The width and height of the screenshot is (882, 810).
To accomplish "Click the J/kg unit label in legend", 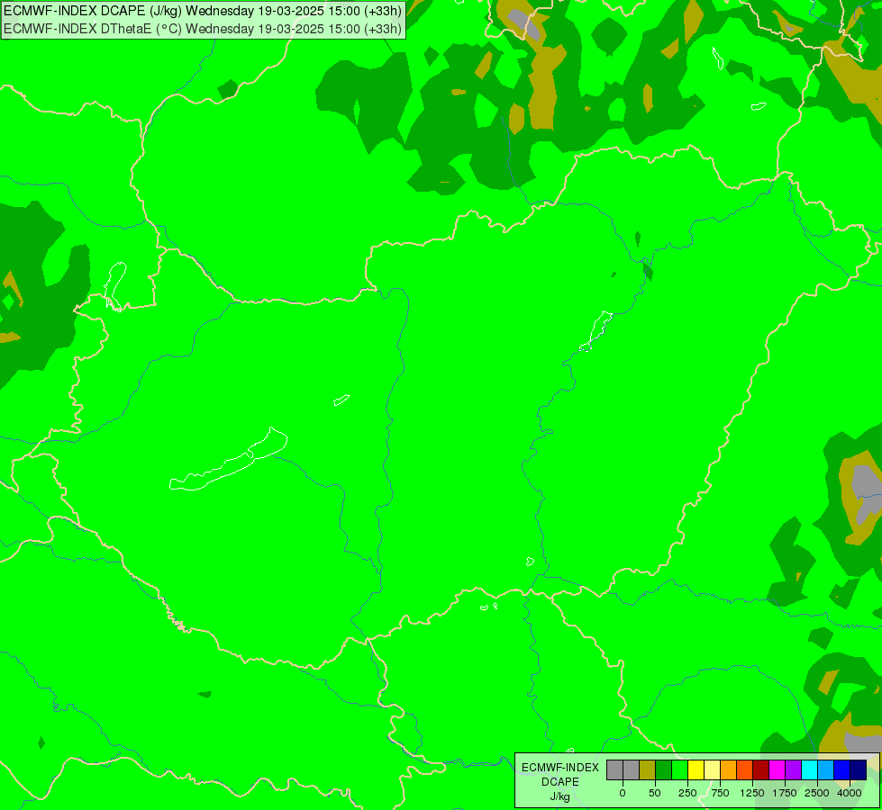I will click(x=560, y=797).
